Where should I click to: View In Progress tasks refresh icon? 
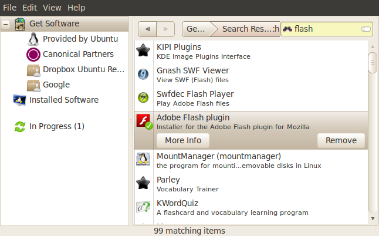(x=20, y=126)
